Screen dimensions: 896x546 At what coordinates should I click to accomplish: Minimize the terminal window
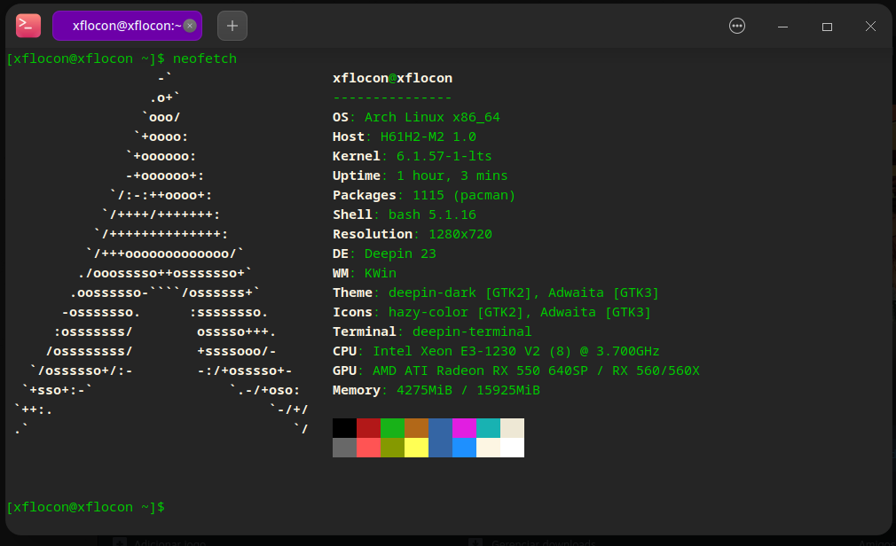pyautogui.click(x=782, y=27)
